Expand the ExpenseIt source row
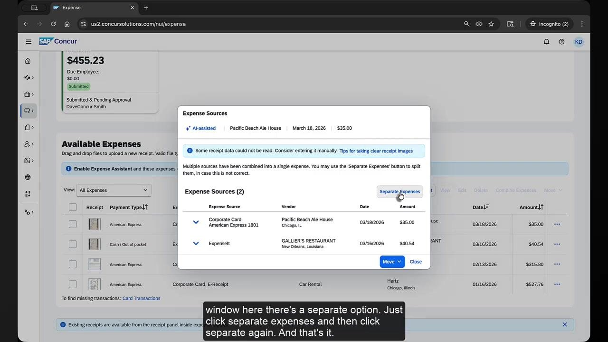Image resolution: width=608 pixels, height=342 pixels. point(196,243)
